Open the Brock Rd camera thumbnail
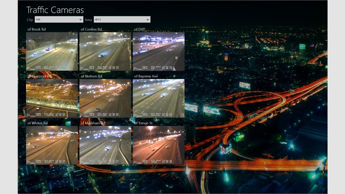The image size is (345, 194). coord(52,51)
